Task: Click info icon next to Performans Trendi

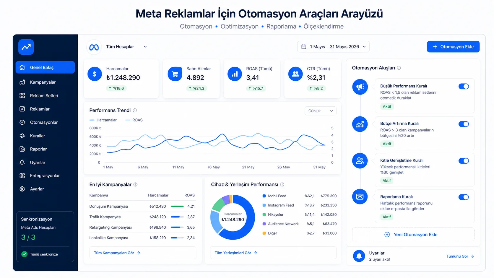Action: coord(135,110)
